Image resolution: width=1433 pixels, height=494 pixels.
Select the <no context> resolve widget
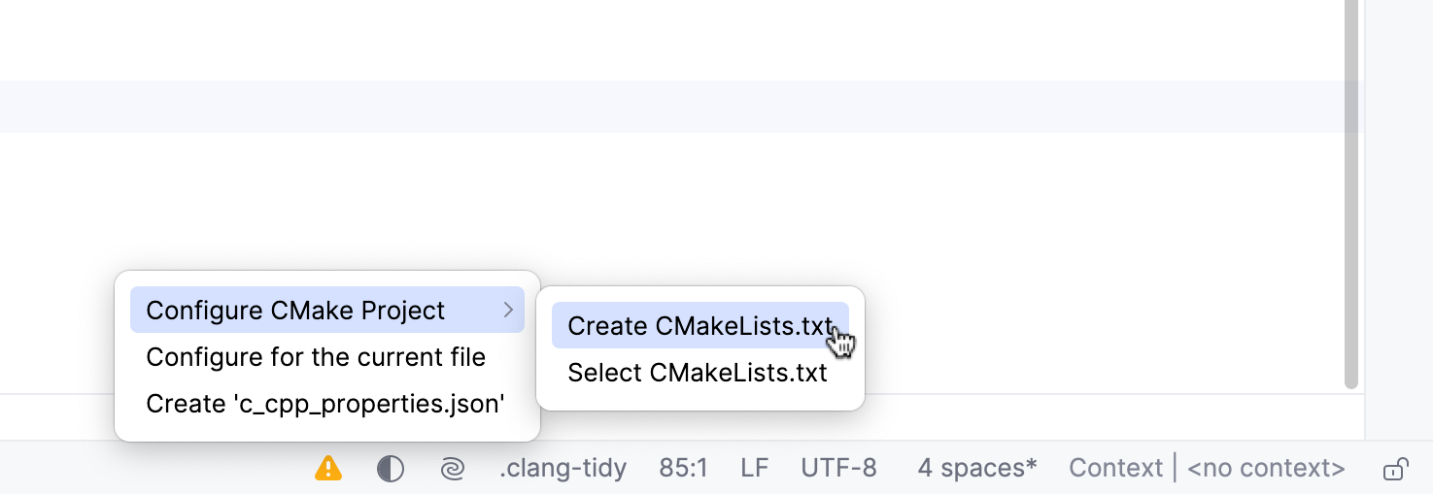pyautogui.click(x=1266, y=469)
